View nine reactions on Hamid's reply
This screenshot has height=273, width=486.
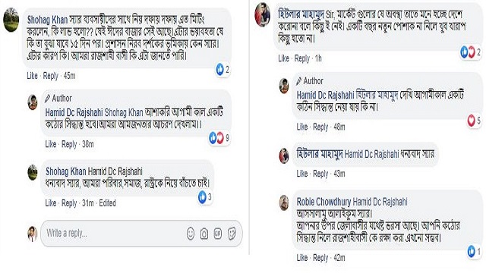pos(219,138)
